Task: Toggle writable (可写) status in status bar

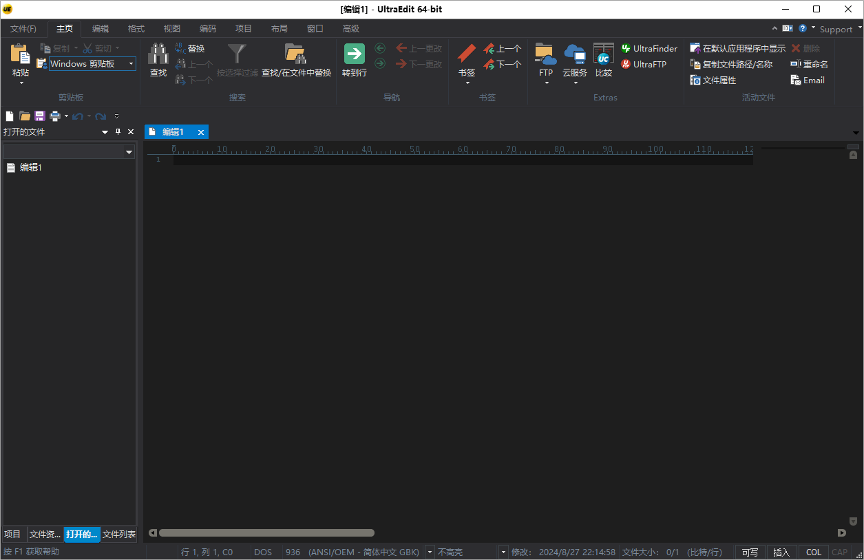Action: [x=750, y=552]
